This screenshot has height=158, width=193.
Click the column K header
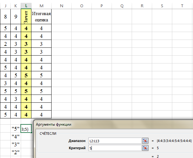(x=16, y=6)
